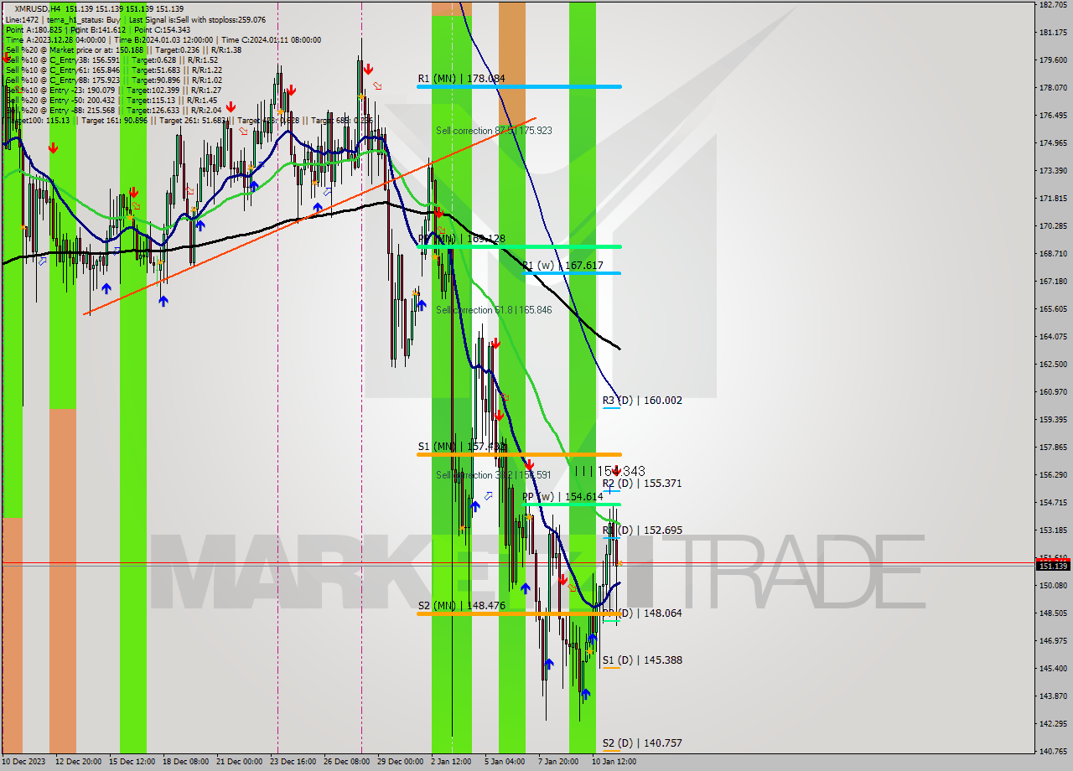
Task: Click the '10 Jan 12:00' time label
Action: pos(614,762)
